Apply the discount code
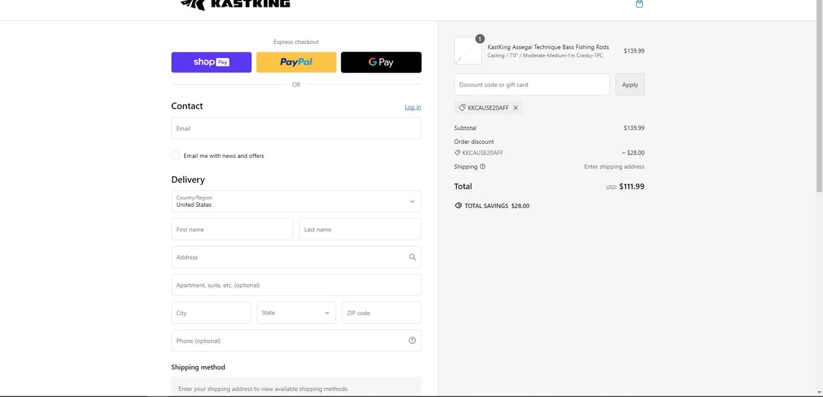 tap(630, 84)
